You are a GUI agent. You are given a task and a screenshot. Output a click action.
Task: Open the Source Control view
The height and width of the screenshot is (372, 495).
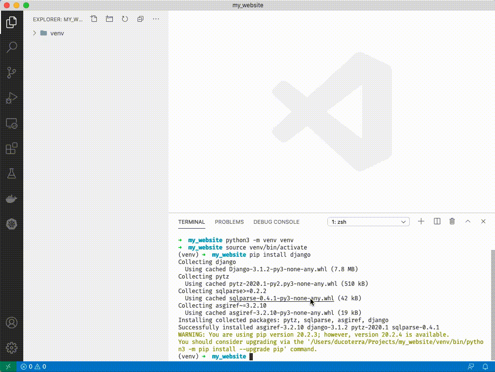pos(11,73)
